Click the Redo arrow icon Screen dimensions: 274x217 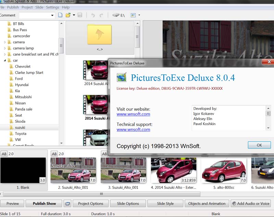pyautogui.click(x=101, y=15)
